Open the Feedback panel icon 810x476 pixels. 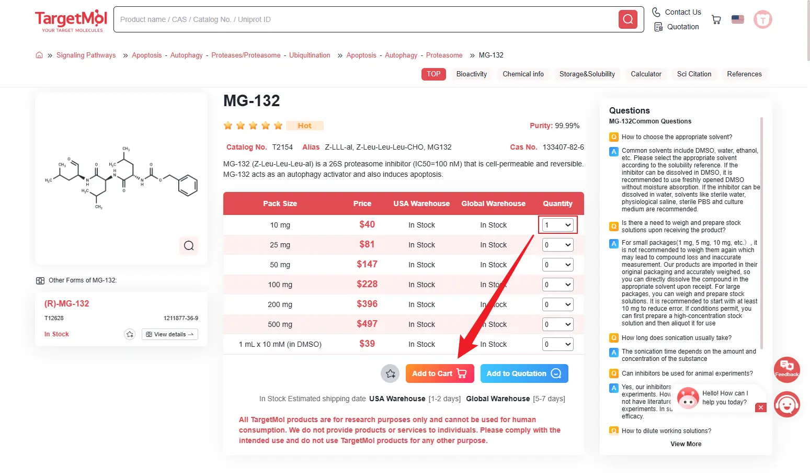point(787,369)
